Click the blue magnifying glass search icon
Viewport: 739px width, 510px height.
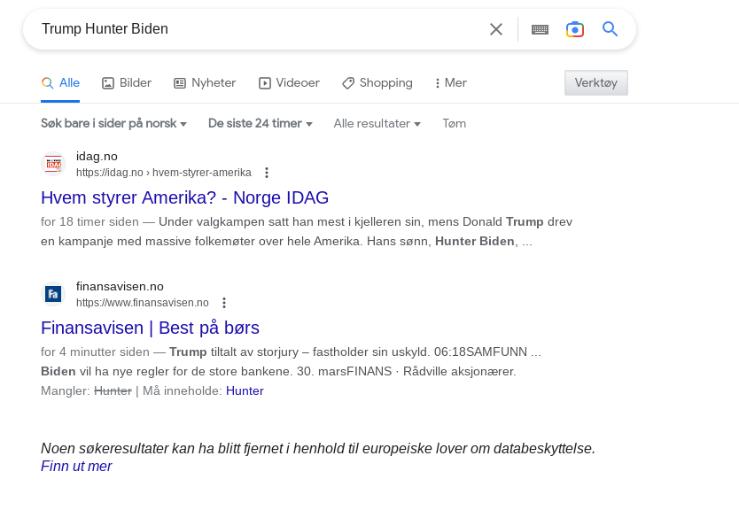coord(611,29)
